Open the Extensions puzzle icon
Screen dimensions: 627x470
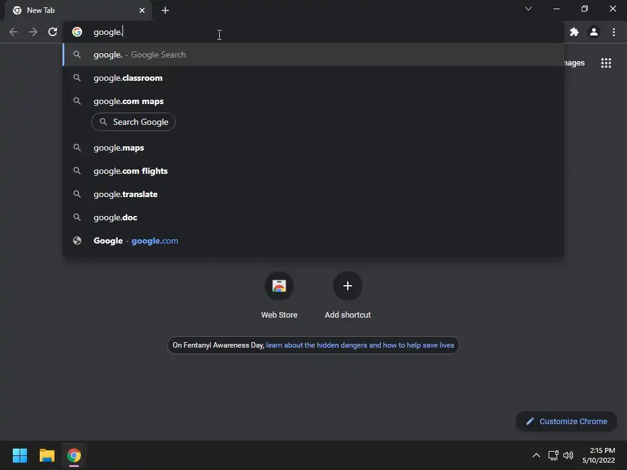pos(574,32)
